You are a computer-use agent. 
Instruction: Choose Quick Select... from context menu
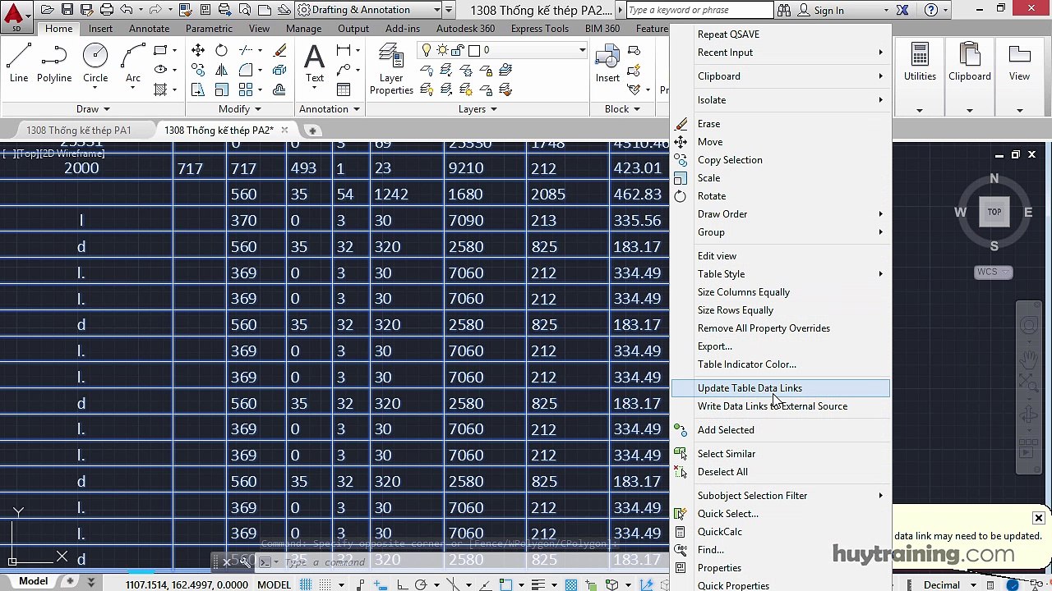point(781,514)
